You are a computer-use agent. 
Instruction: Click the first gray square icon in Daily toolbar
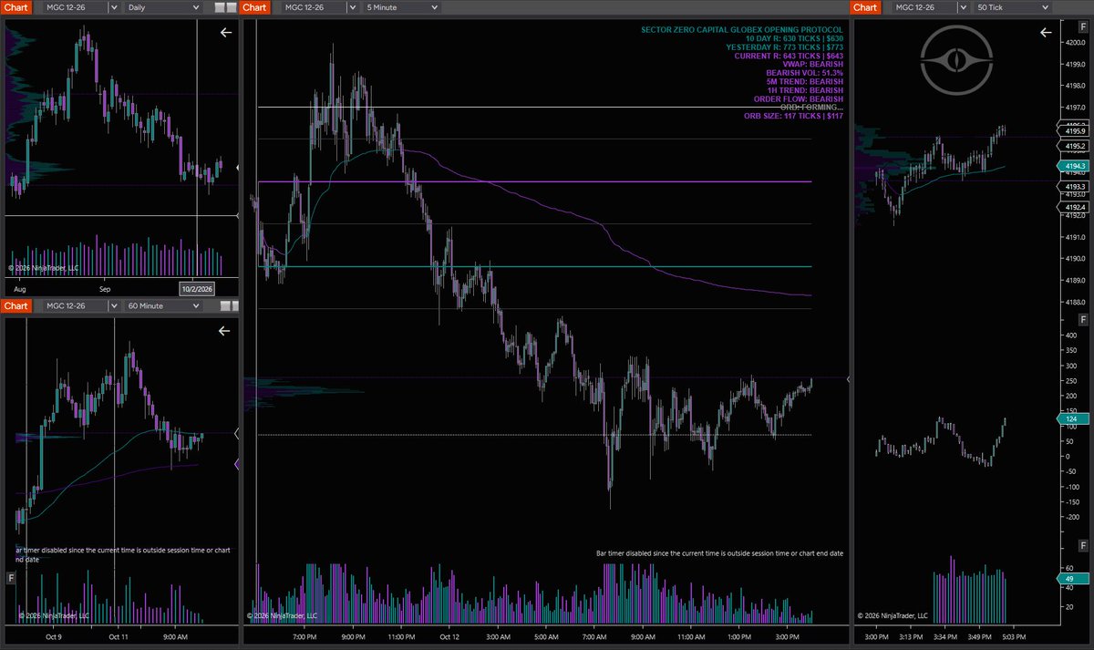pyautogui.click(x=220, y=7)
